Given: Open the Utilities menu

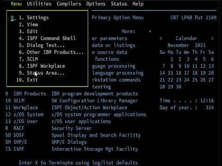Looking at the screenshot, I should click(39, 4).
